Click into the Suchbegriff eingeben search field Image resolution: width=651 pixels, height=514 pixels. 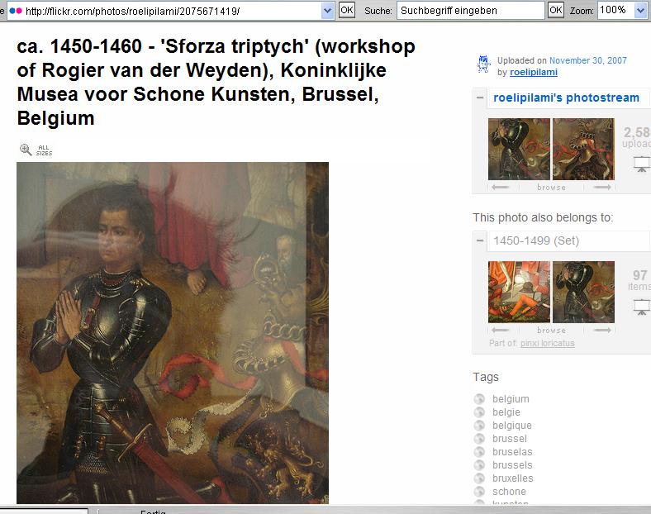coord(470,11)
